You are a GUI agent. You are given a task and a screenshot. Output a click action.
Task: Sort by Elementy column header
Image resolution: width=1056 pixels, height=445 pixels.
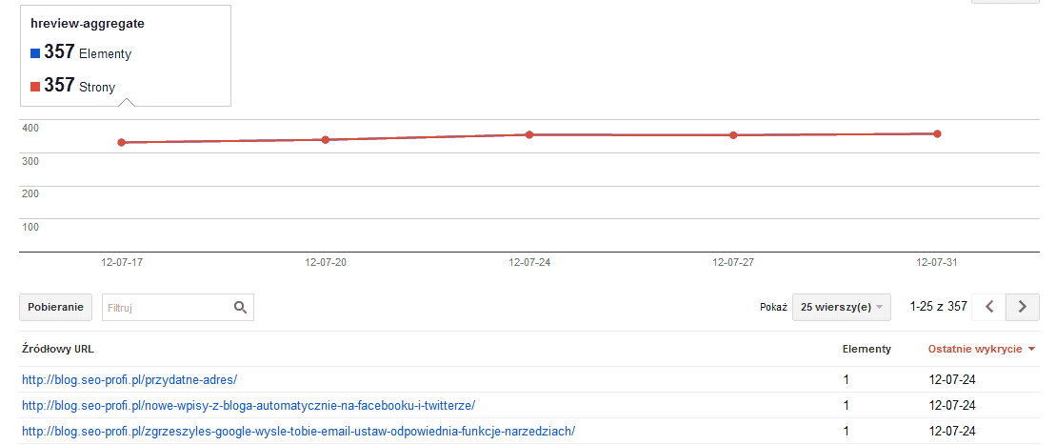coord(867,350)
